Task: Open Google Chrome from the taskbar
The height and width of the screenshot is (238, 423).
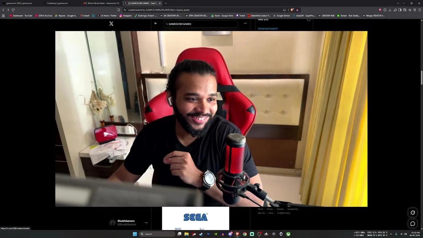Action: tap(245, 234)
